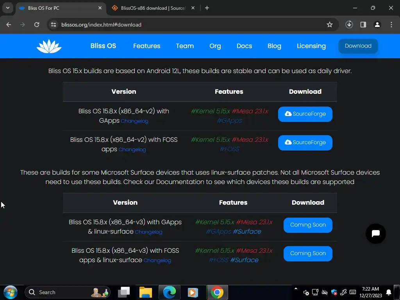400x300 pixels.
Task: Switch to Bliss OS For PC tab
Action: [x=61, y=8]
